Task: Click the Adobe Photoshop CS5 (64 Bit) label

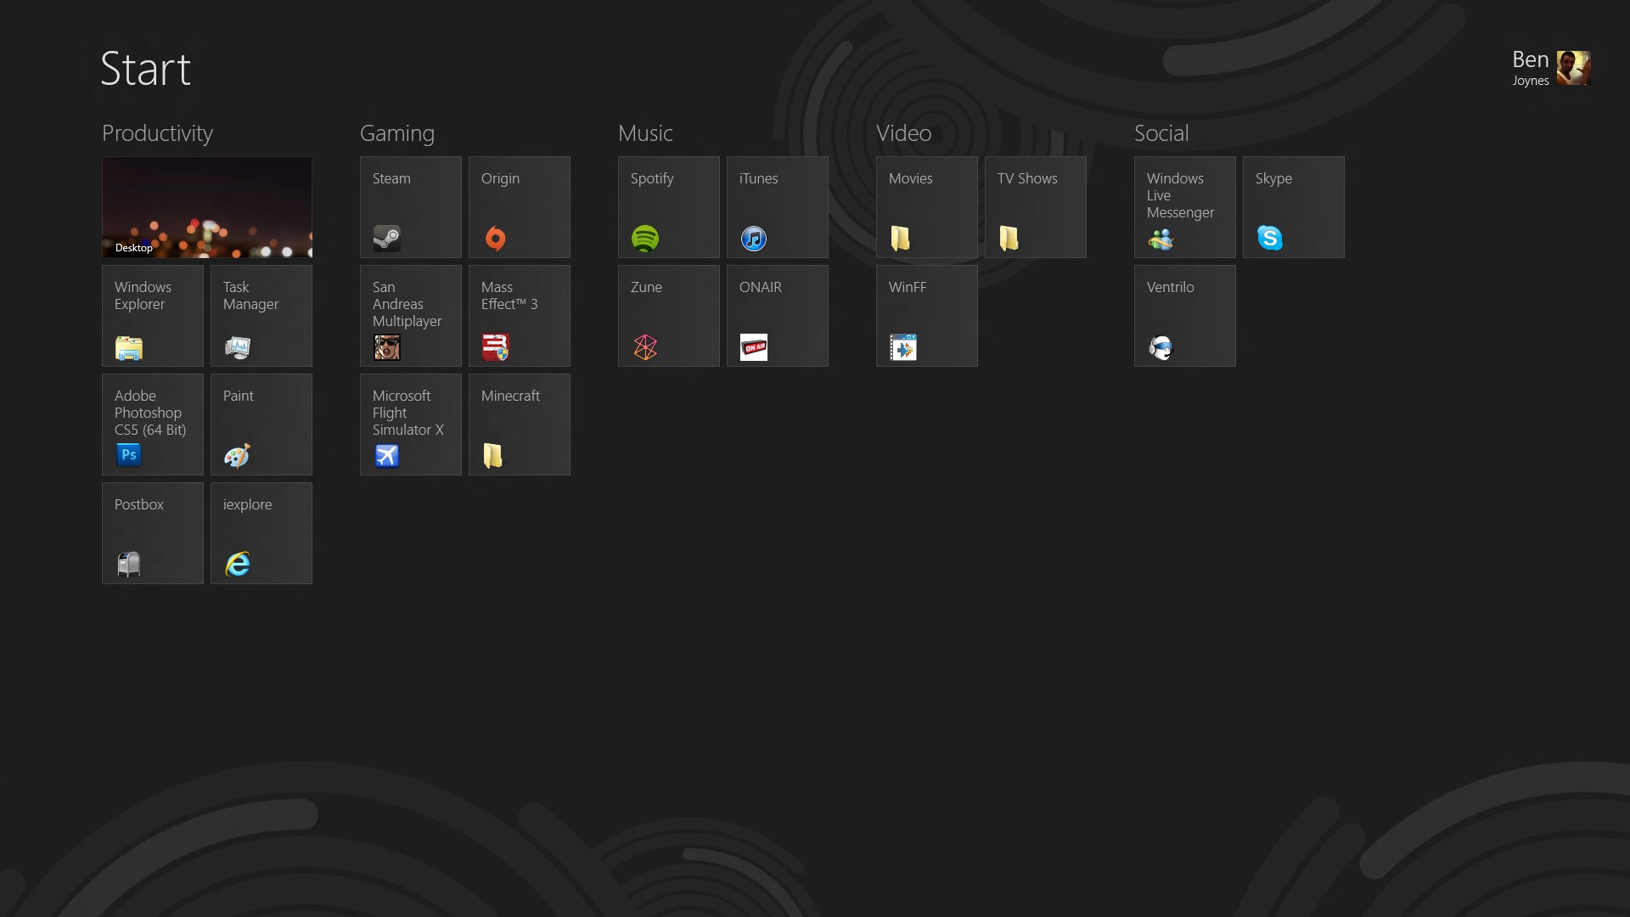Action: coord(150,413)
